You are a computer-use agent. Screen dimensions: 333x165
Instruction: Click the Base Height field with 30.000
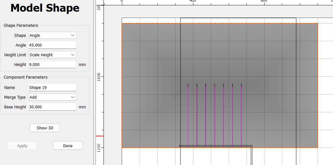click(x=52, y=107)
